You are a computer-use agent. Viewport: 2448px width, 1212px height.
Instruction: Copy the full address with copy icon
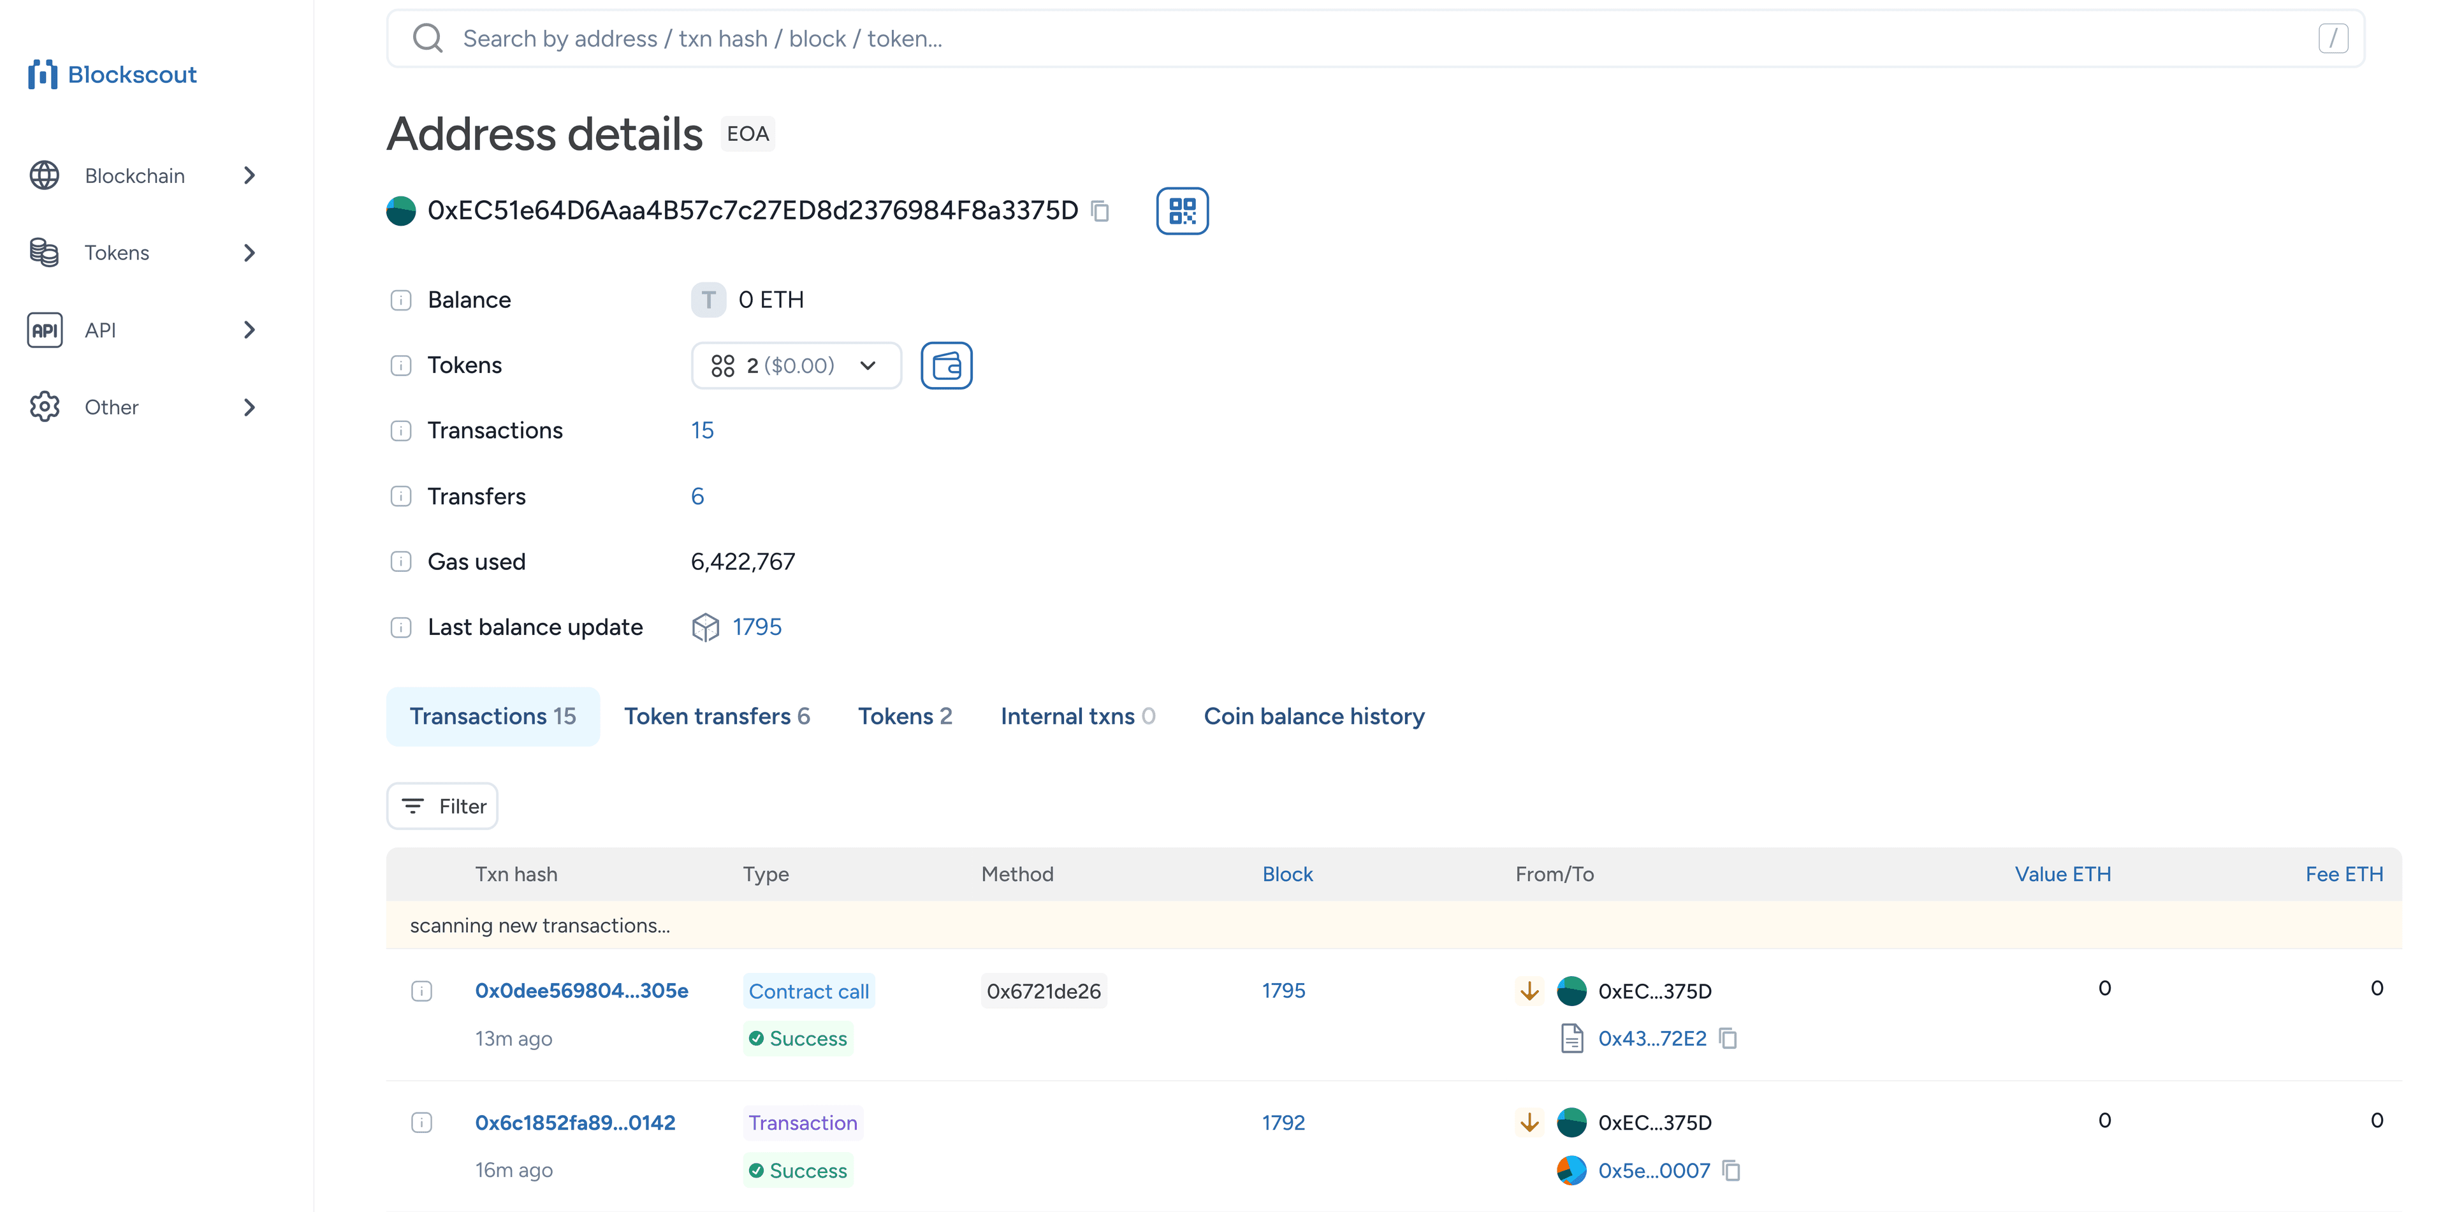coord(1100,211)
